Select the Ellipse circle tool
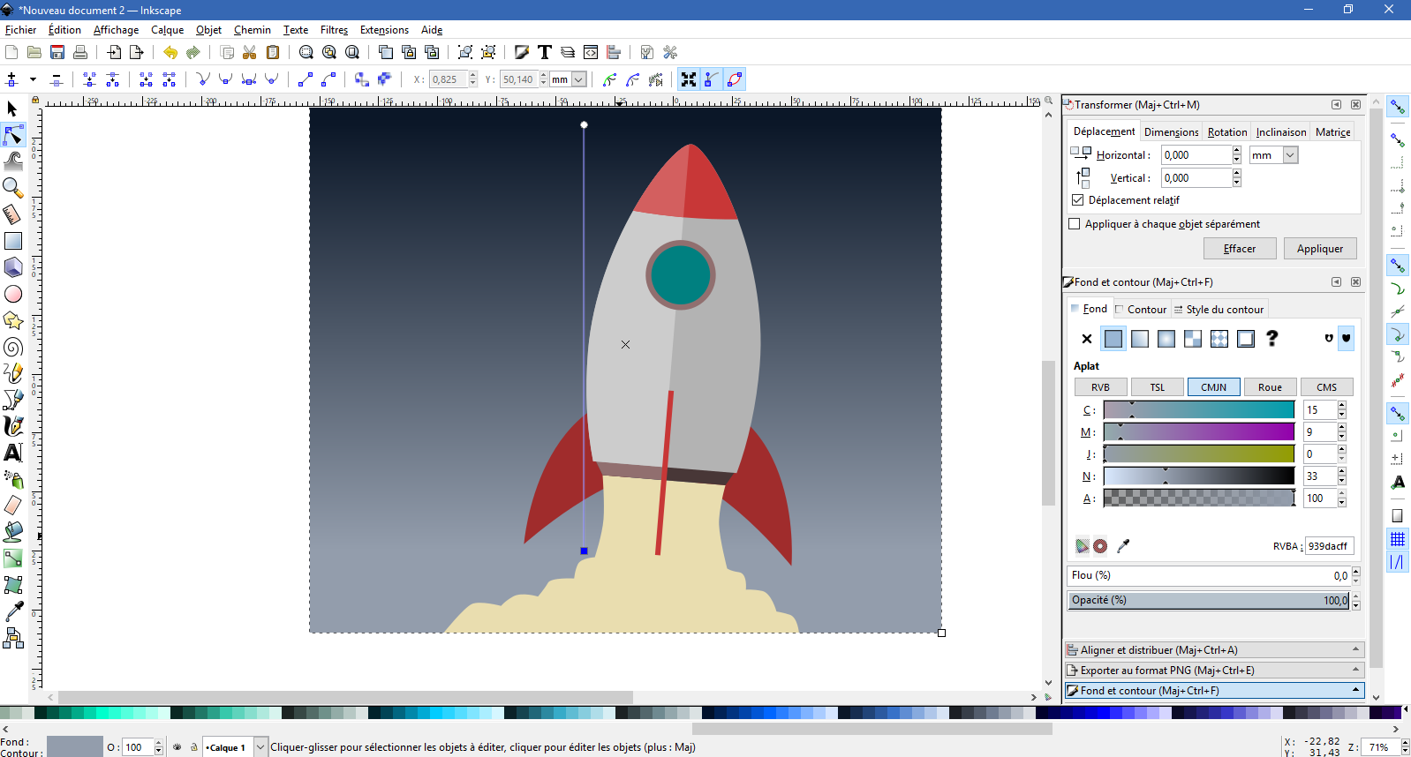Image resolution: width=1411 pixels, height=757 pixels. coord(13,294)
